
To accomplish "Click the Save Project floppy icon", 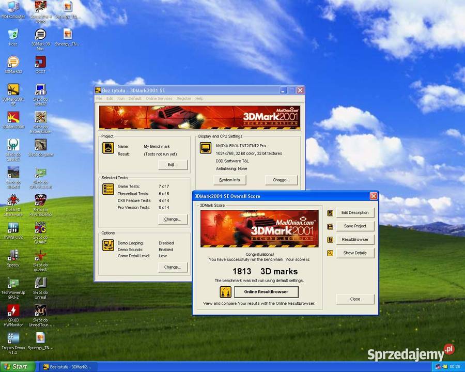I will [330, 227].
